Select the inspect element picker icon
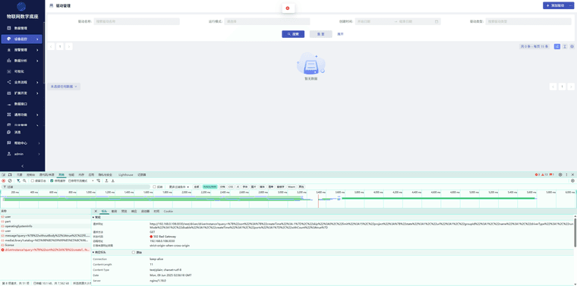This screenshot has width=577, height=286. 4,174
